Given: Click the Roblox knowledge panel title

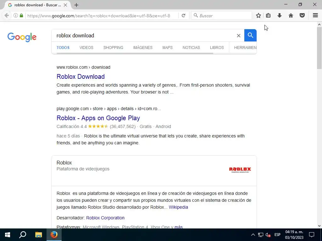Looking at the screenshot, I should 64,163.
